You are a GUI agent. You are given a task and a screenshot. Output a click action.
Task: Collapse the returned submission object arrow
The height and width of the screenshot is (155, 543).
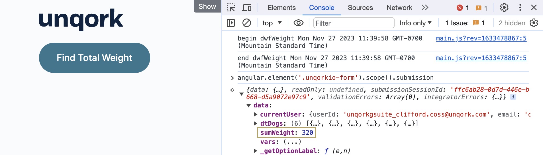242,94
